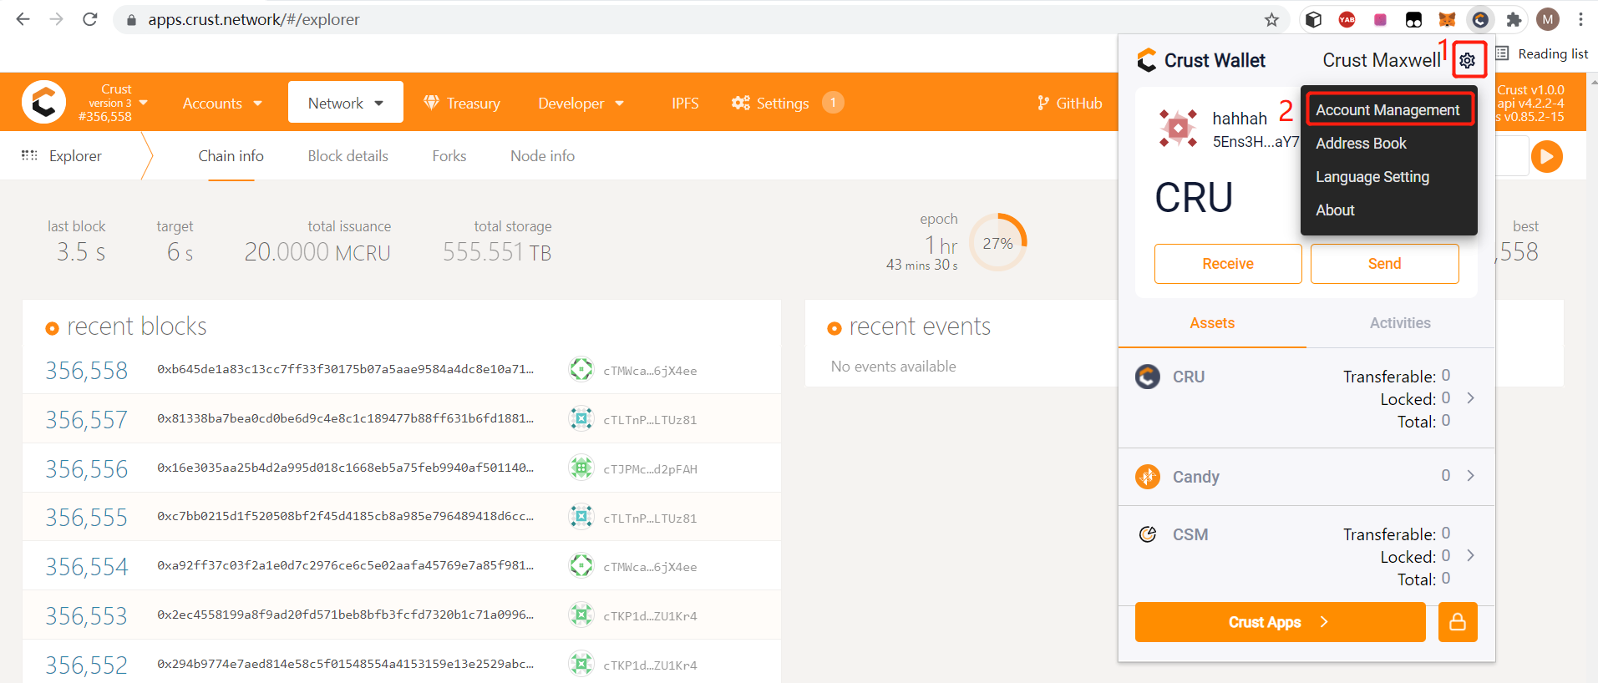Open the GitHub link
Viewport: 1598px width, 683px height.
click(1070, 104)
